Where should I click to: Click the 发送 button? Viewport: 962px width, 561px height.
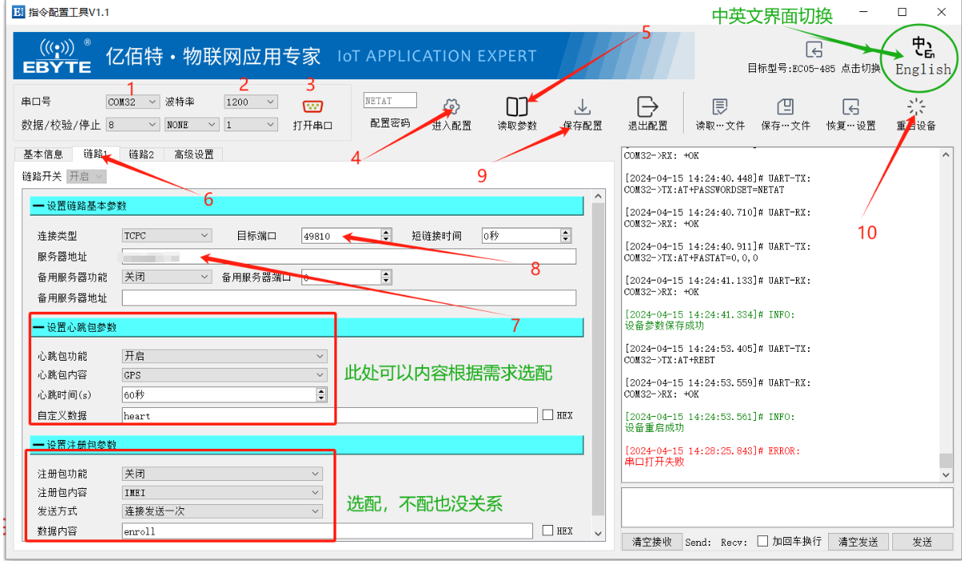pos(923,542)
